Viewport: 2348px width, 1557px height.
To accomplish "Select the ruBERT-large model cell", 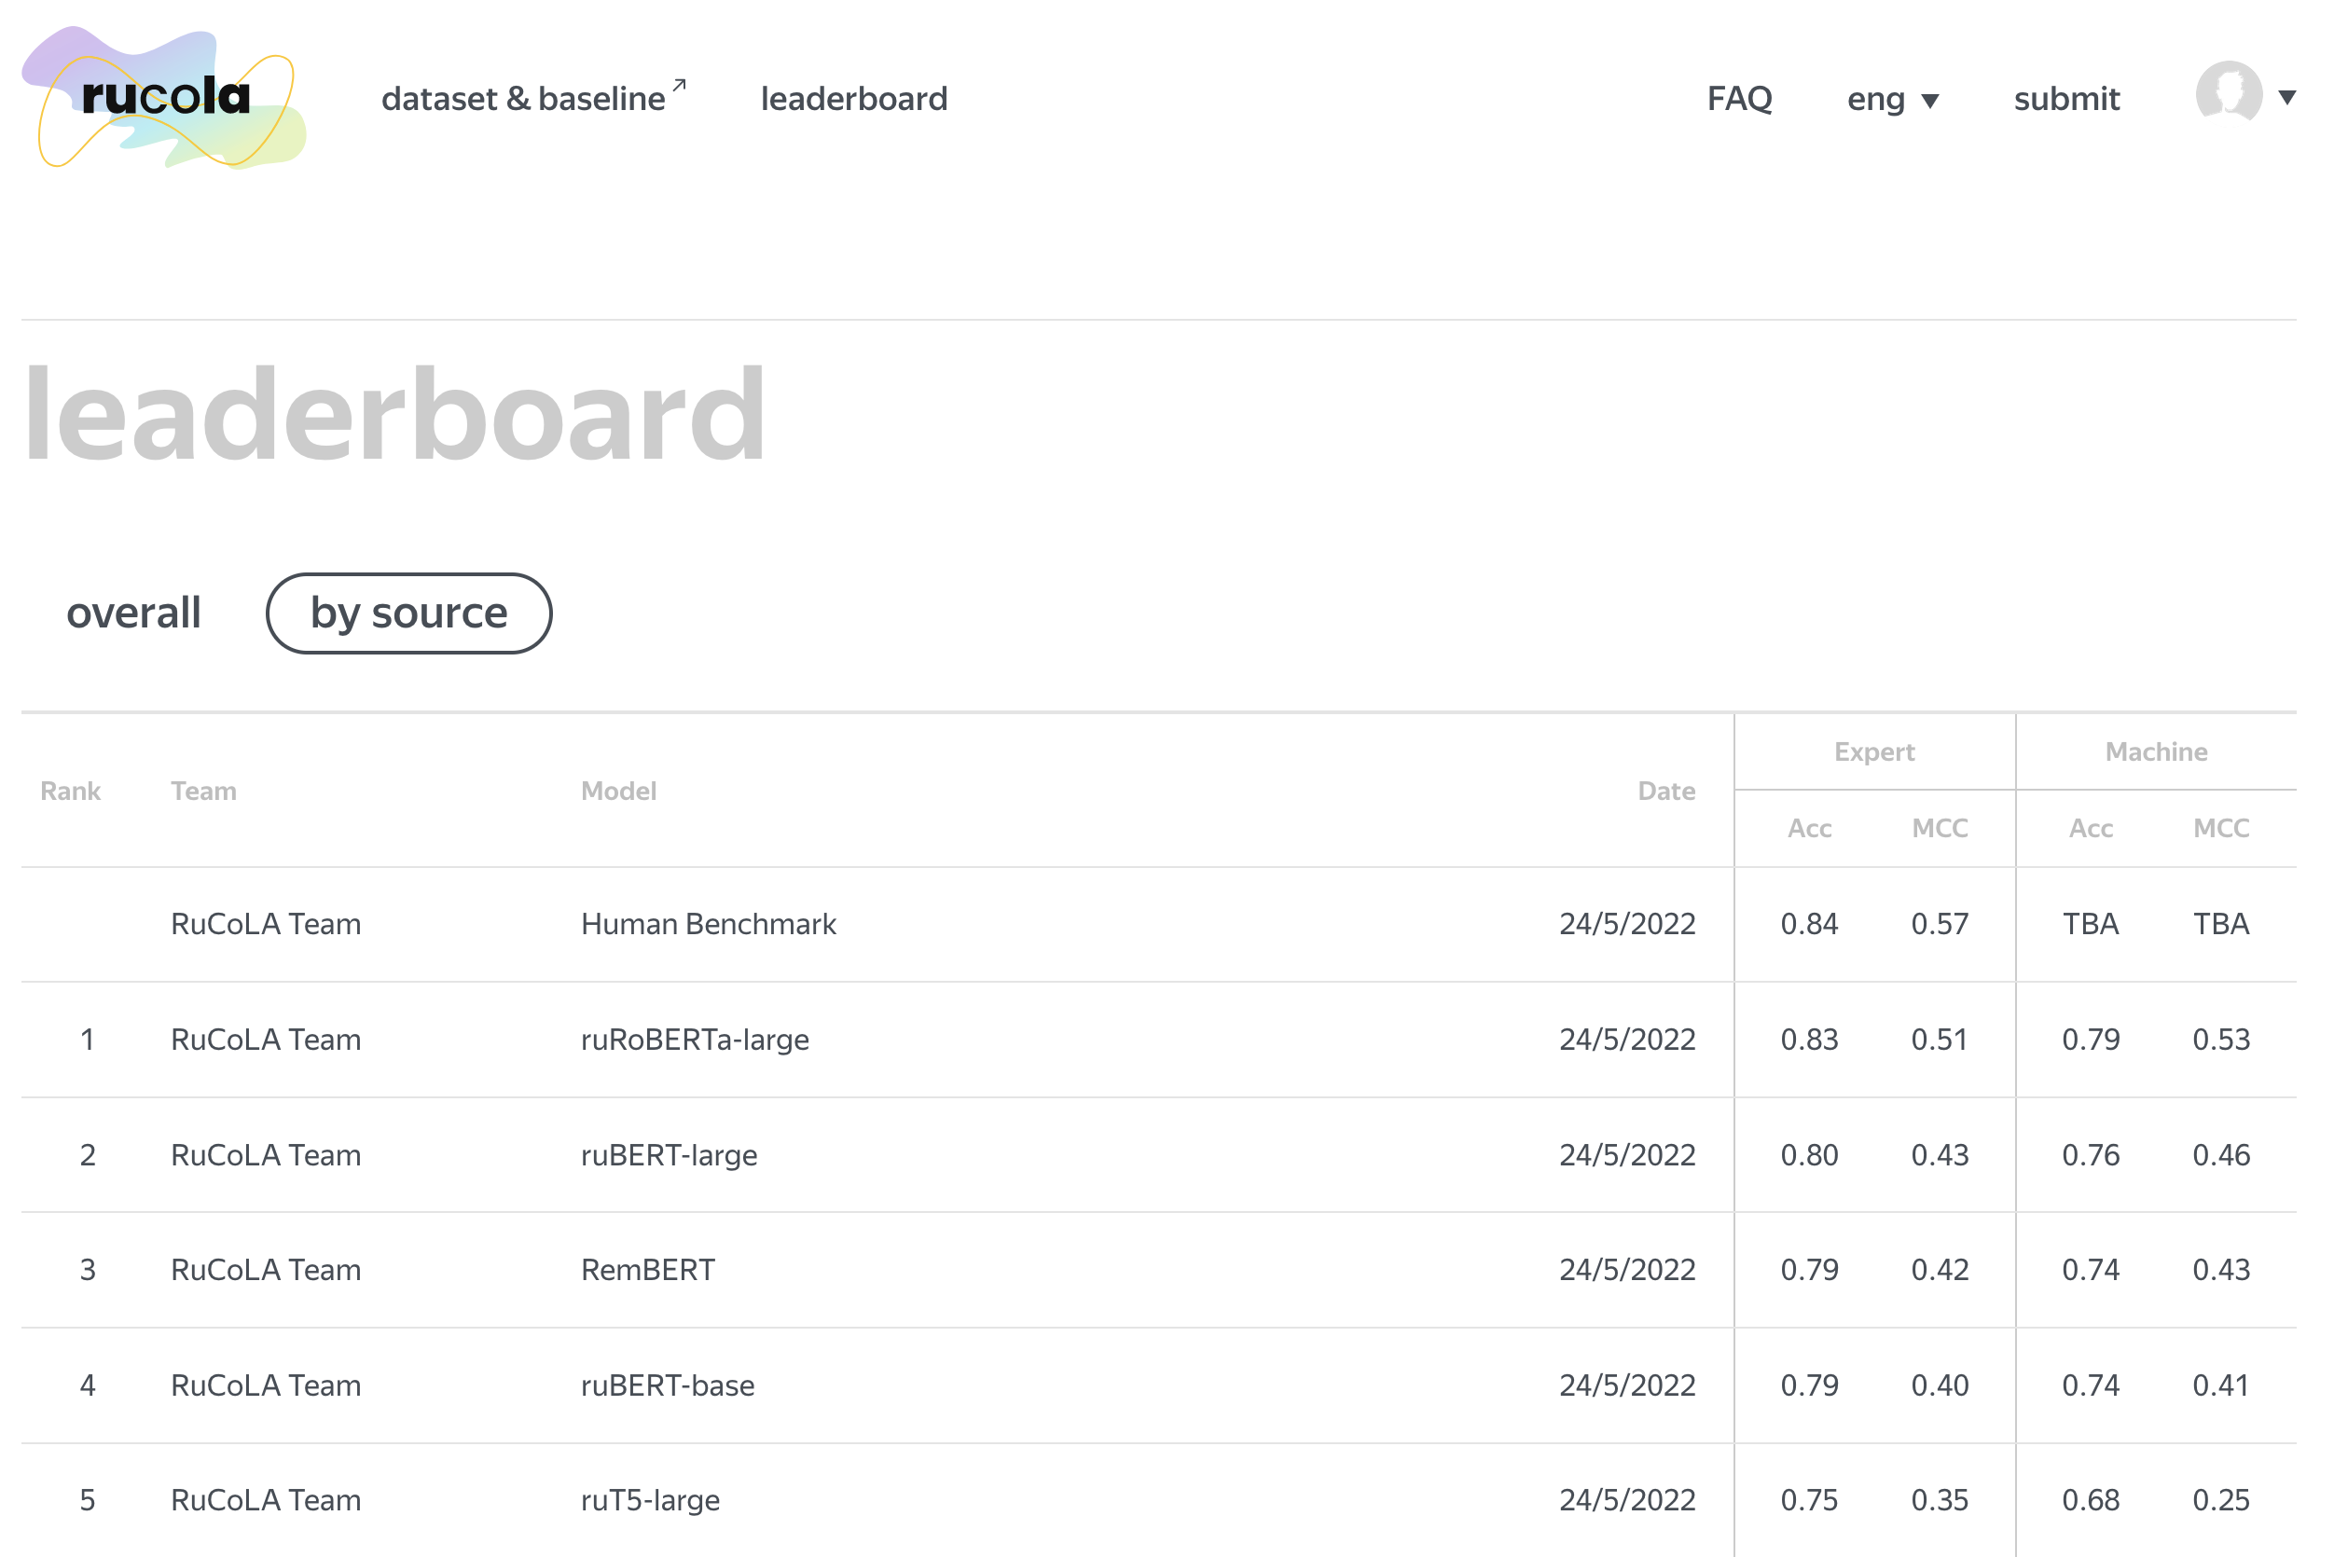I will click(669, 1154).
